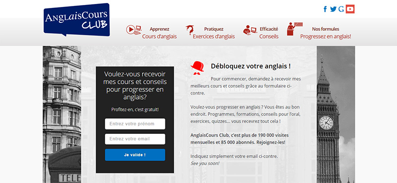Click the red bowler hat icon
Viewport: 397px width, 183px height.
click(x=197, y=67)
